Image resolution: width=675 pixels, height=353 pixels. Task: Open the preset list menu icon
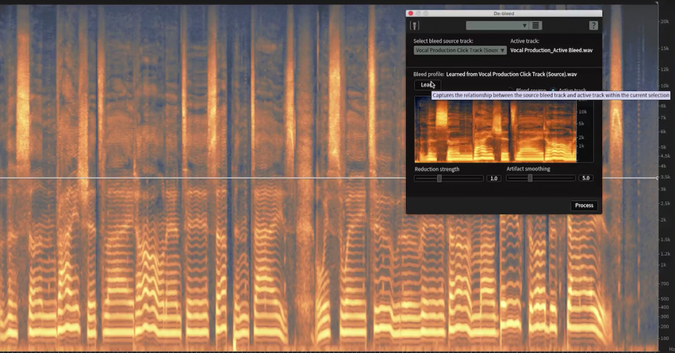(535, 26)
